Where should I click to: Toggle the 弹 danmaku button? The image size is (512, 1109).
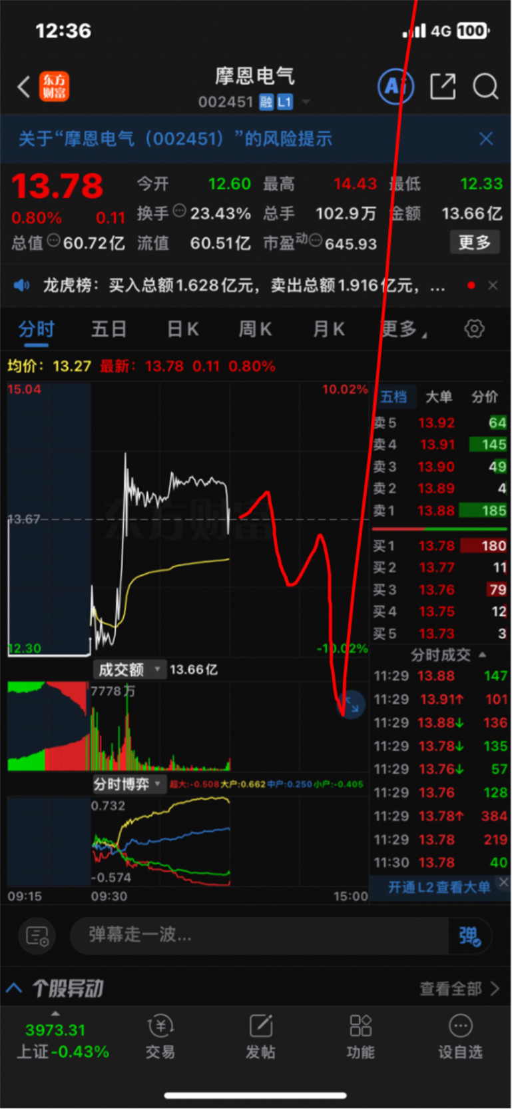(470, 936)
